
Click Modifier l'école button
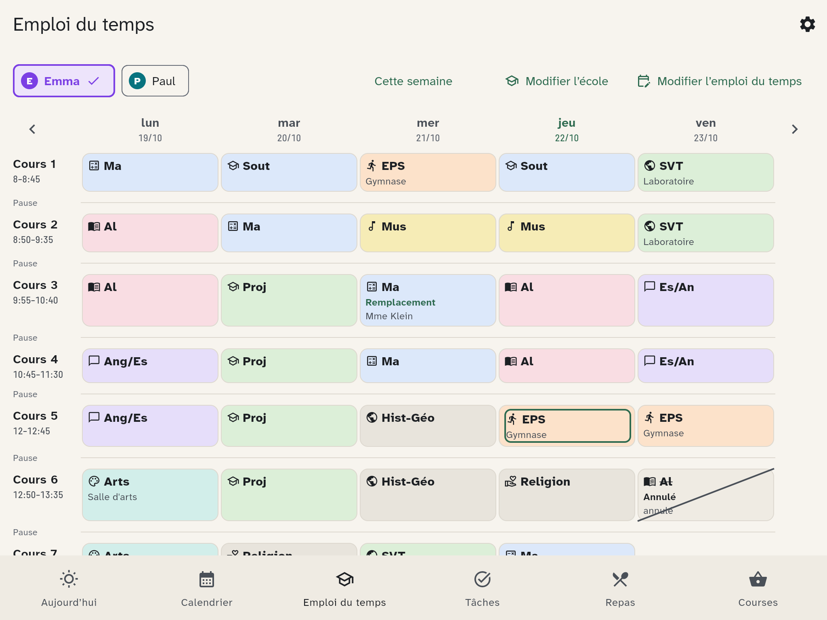click(556, 81)
